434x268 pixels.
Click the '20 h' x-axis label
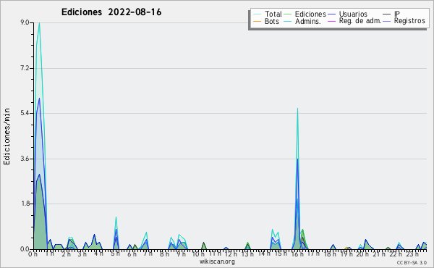tap(362, 254)
